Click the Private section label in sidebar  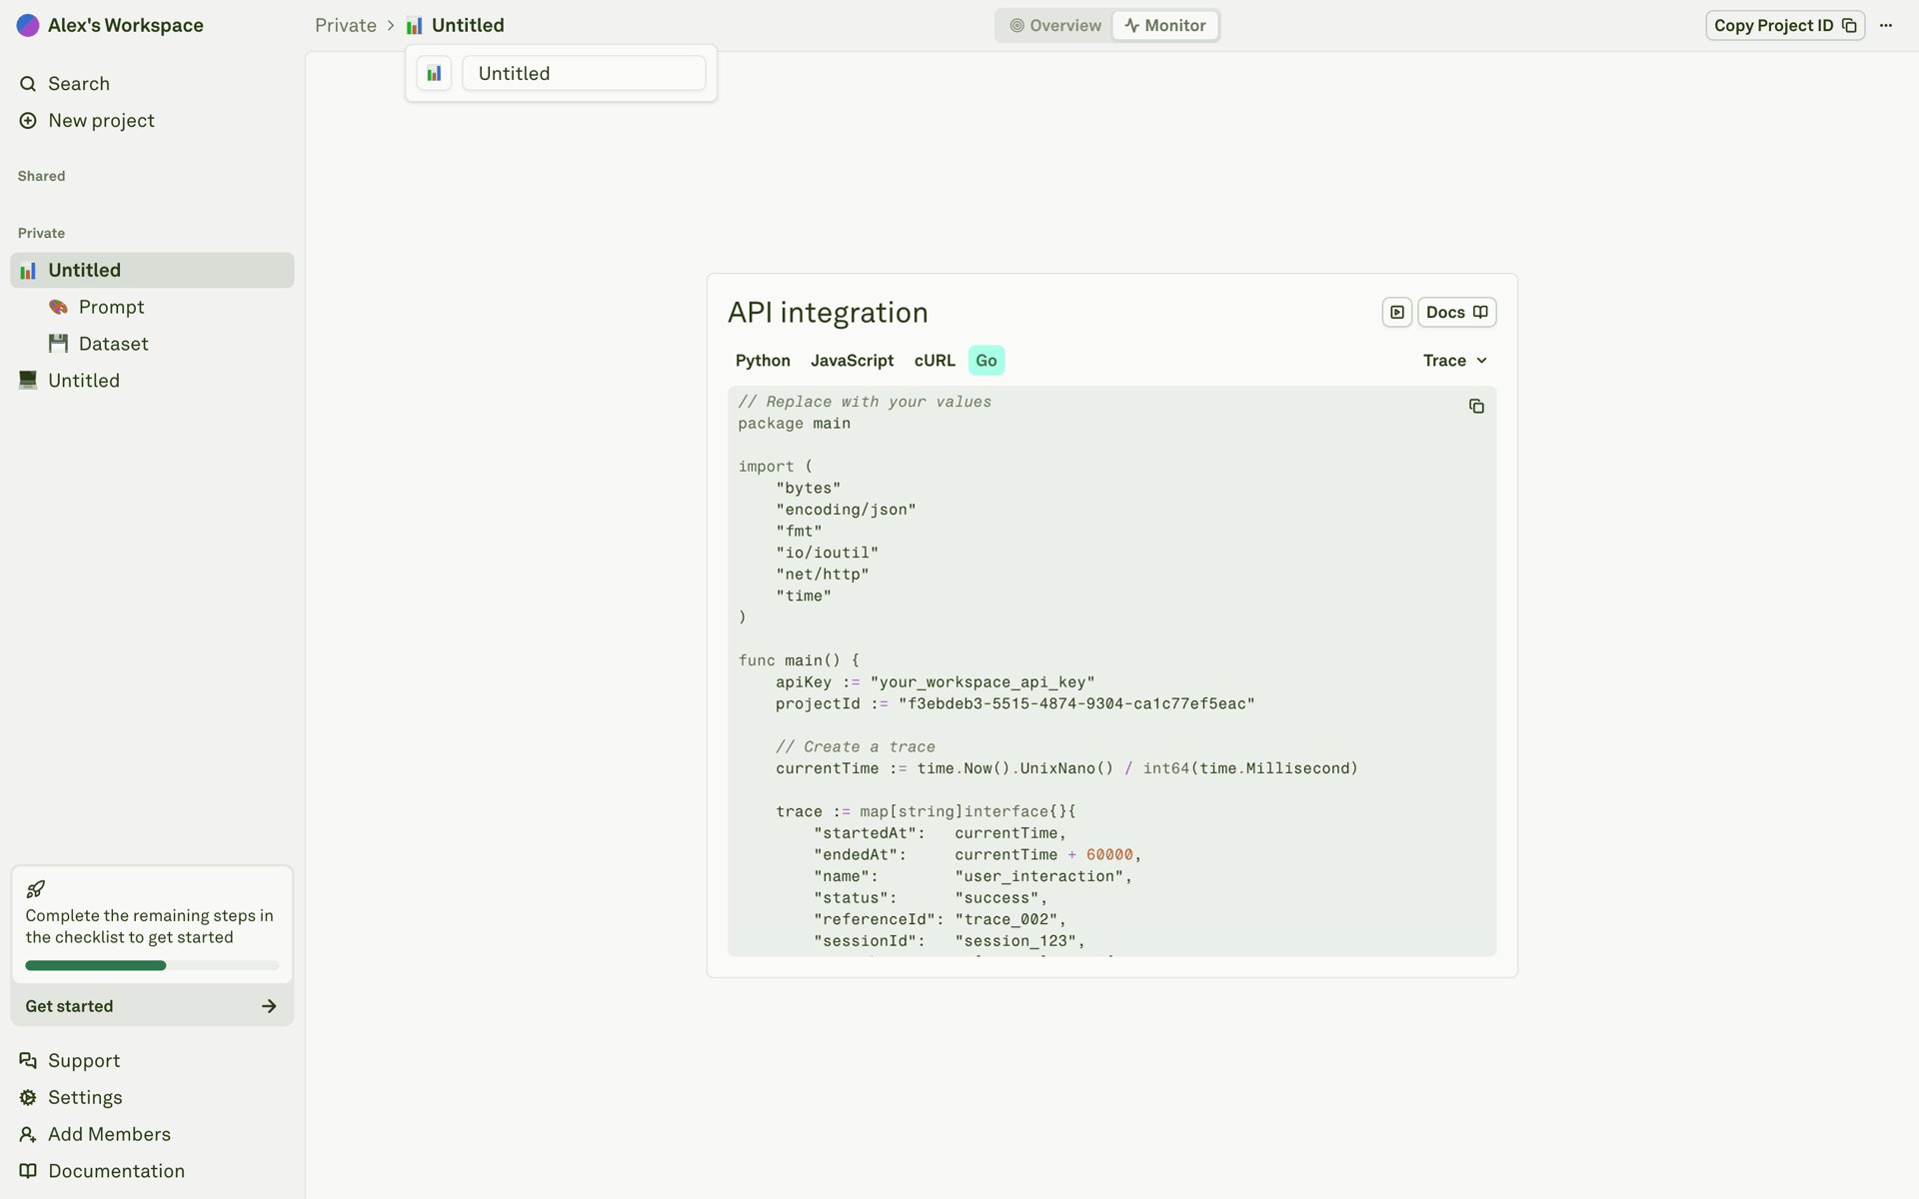(41, 233)
